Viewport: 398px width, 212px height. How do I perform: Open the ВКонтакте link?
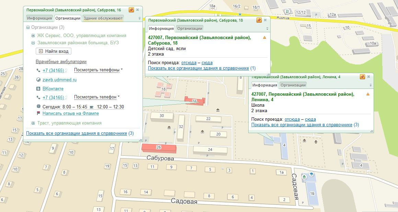[53, 89]
